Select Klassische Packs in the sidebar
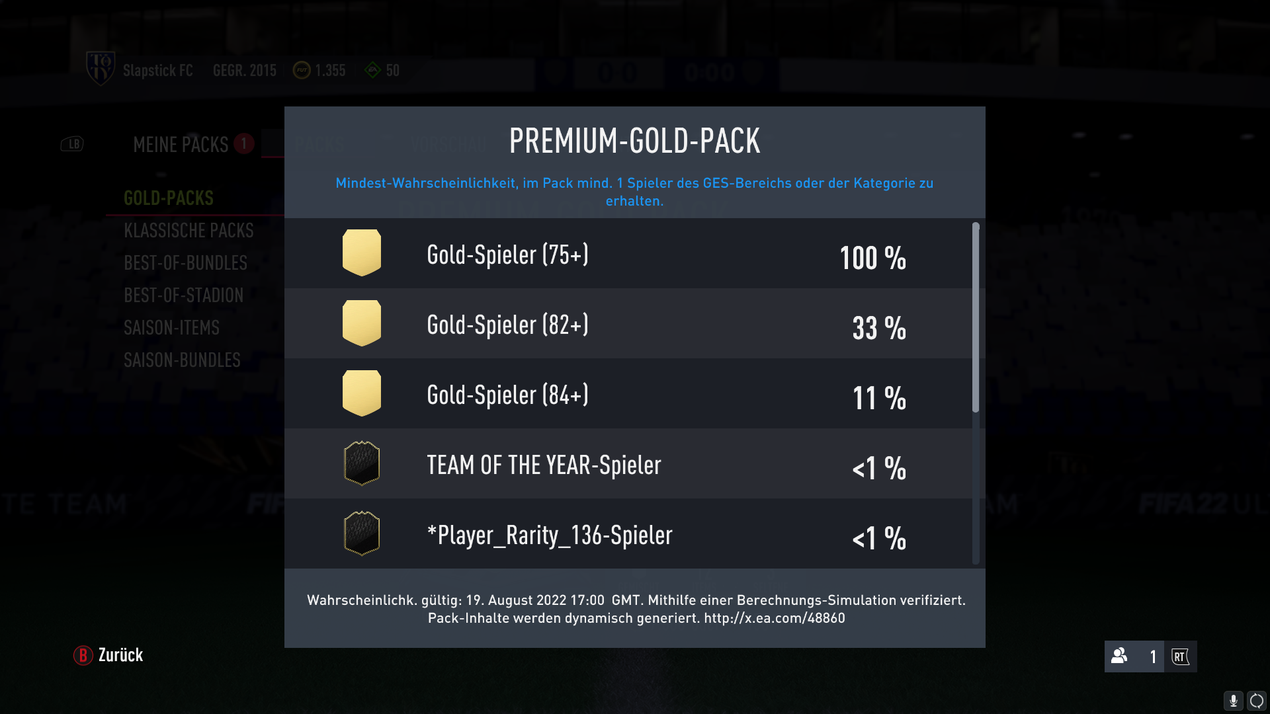 (x=189, y=230)
